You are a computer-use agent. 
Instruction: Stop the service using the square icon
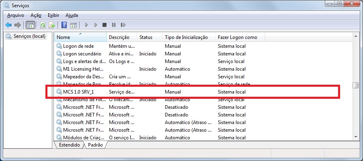click(x=105, y=25)
